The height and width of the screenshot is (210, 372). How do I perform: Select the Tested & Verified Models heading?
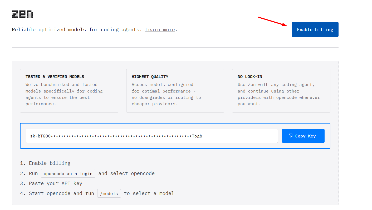(55, 77)
